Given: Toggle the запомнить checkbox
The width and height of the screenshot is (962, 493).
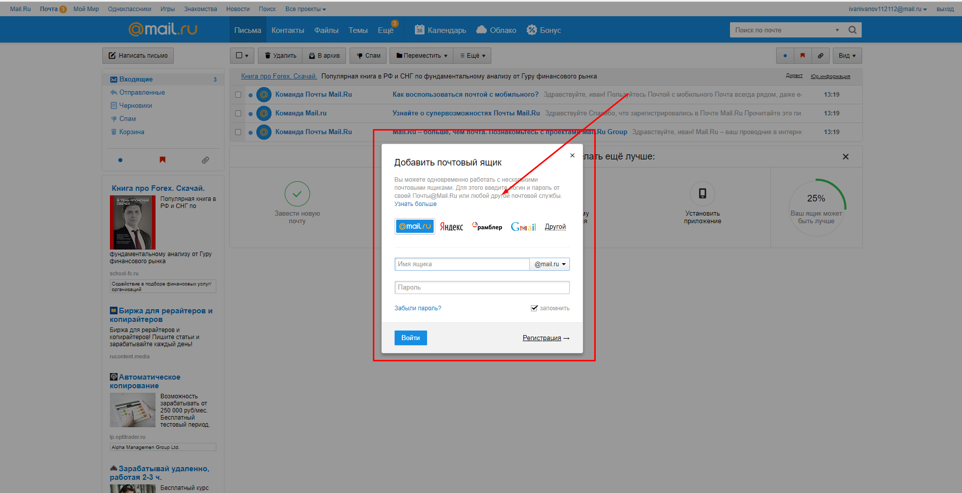Looking at the screenshot, I should coord(534,308).
